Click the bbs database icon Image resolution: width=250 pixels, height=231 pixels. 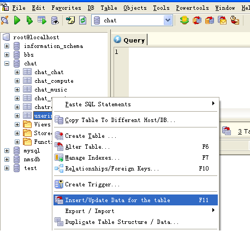[x=16, y=54]
